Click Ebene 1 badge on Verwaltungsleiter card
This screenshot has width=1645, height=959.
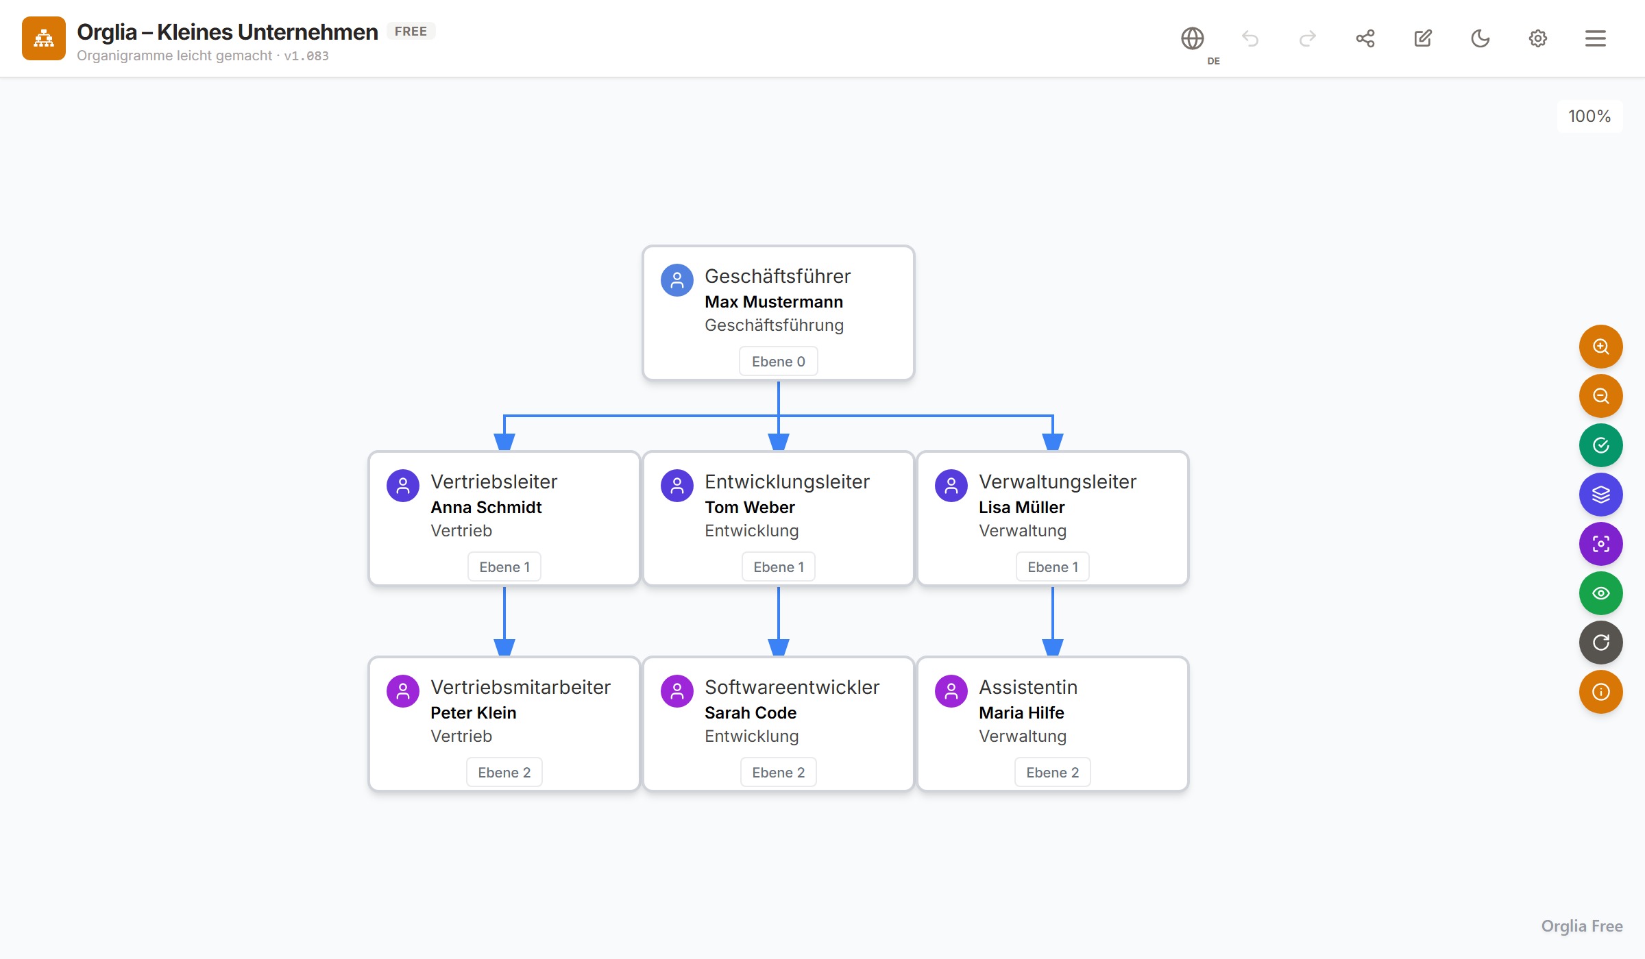coord(1053,566)
